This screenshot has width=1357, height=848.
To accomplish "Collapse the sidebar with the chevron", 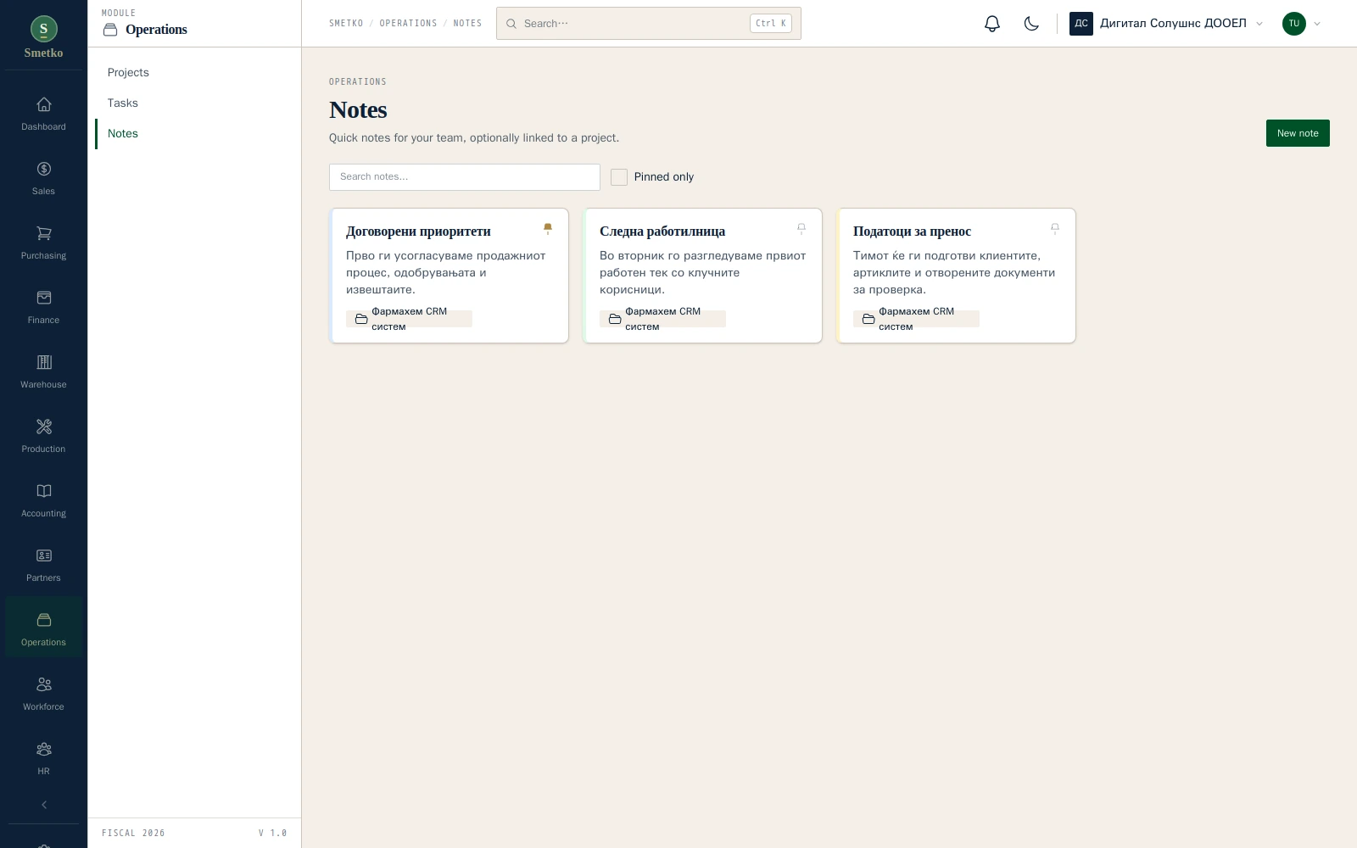I will [44, 805].
